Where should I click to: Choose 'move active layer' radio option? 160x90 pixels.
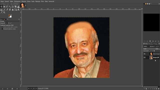click(x=2, y=29)
